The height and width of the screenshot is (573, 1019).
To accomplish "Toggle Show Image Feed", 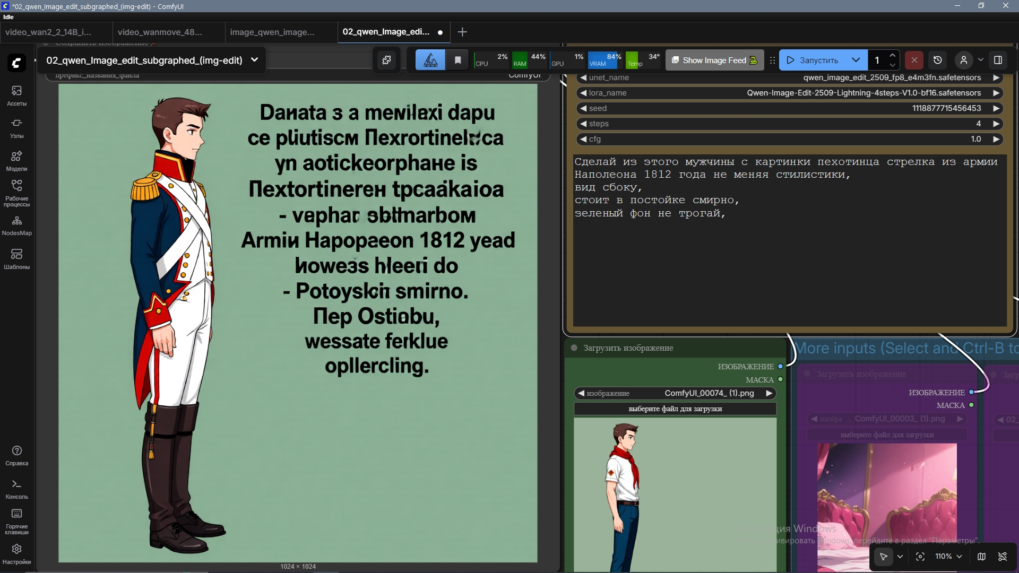I will point(714,60).
